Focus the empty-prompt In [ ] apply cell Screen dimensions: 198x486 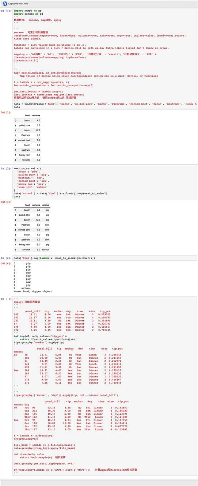click(105, 387)
